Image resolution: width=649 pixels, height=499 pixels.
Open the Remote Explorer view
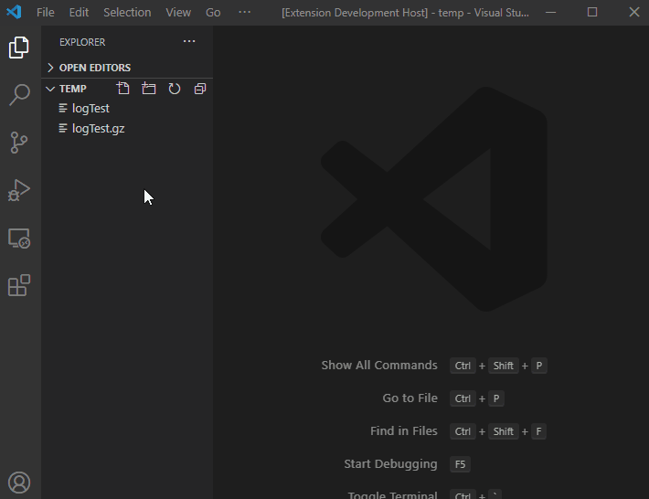click(19, 239)
